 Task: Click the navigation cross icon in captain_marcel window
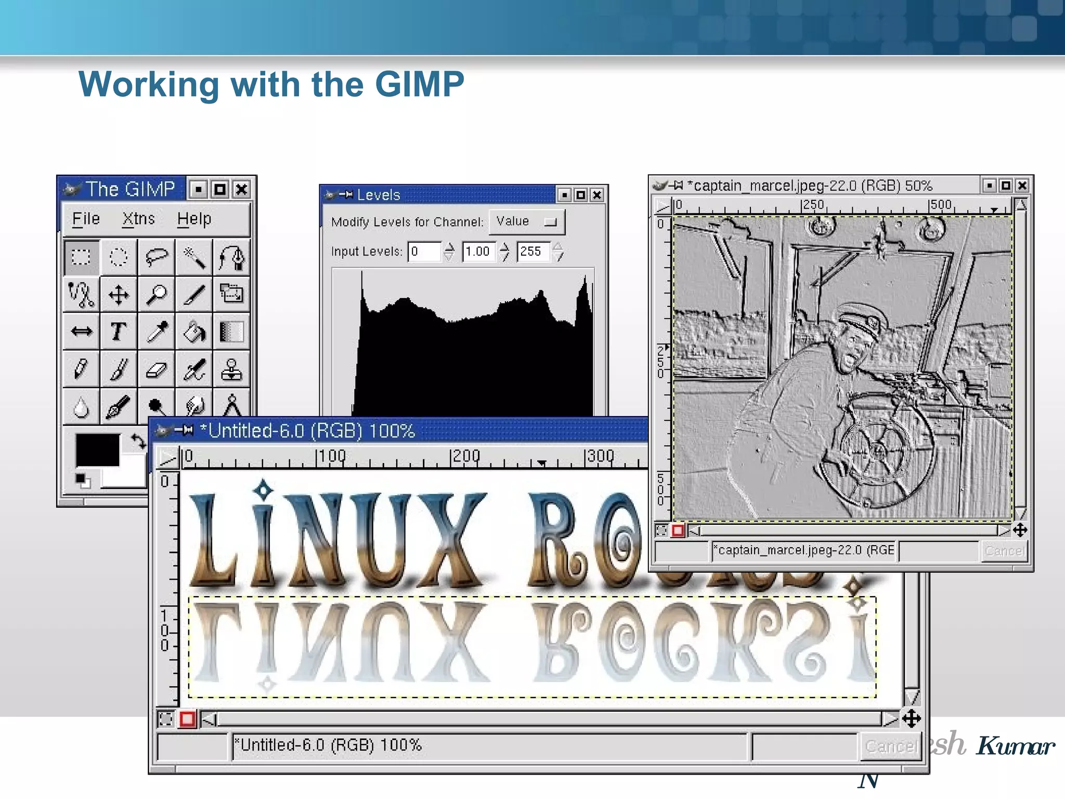1020,530
